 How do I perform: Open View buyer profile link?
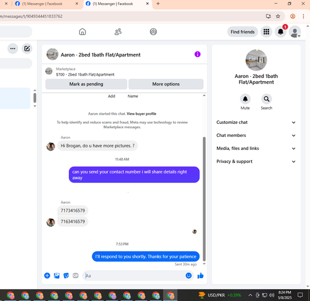point(141,114)
